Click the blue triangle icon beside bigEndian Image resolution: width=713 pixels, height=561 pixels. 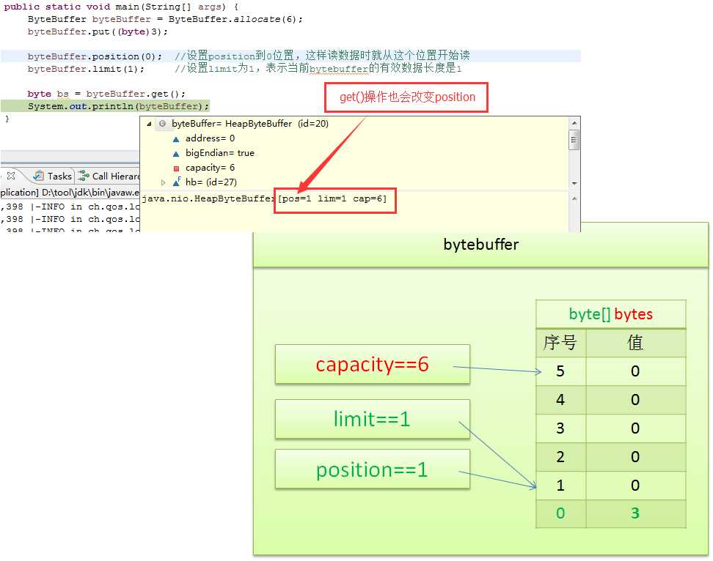point(177,153)
